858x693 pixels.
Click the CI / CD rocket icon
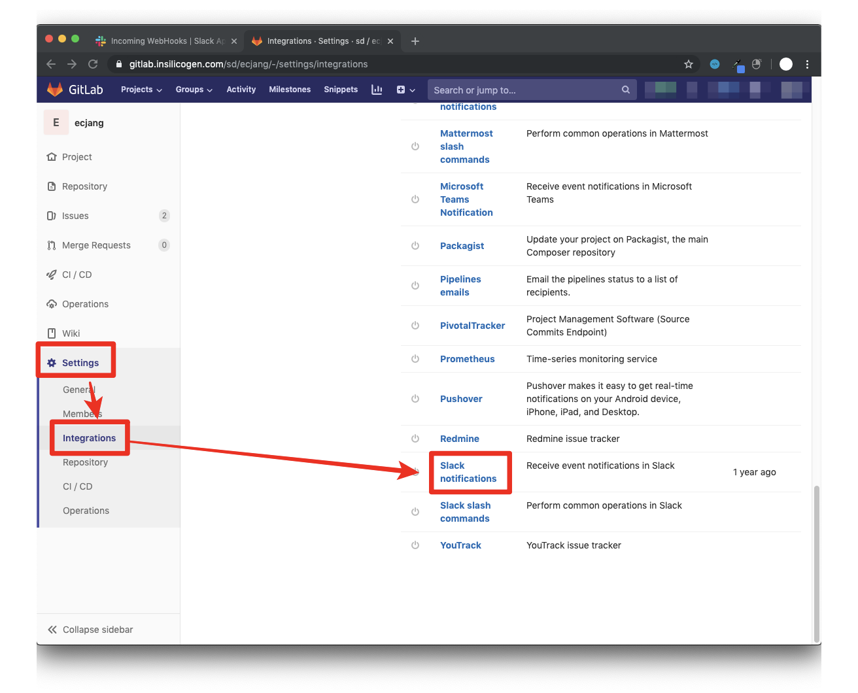coord(52,275)
